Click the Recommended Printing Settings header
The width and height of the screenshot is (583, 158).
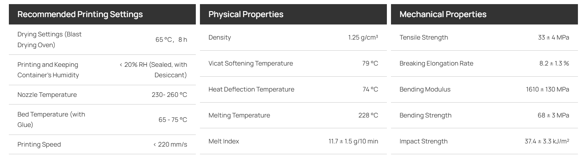pyautogui.click(x=80, y=14)
